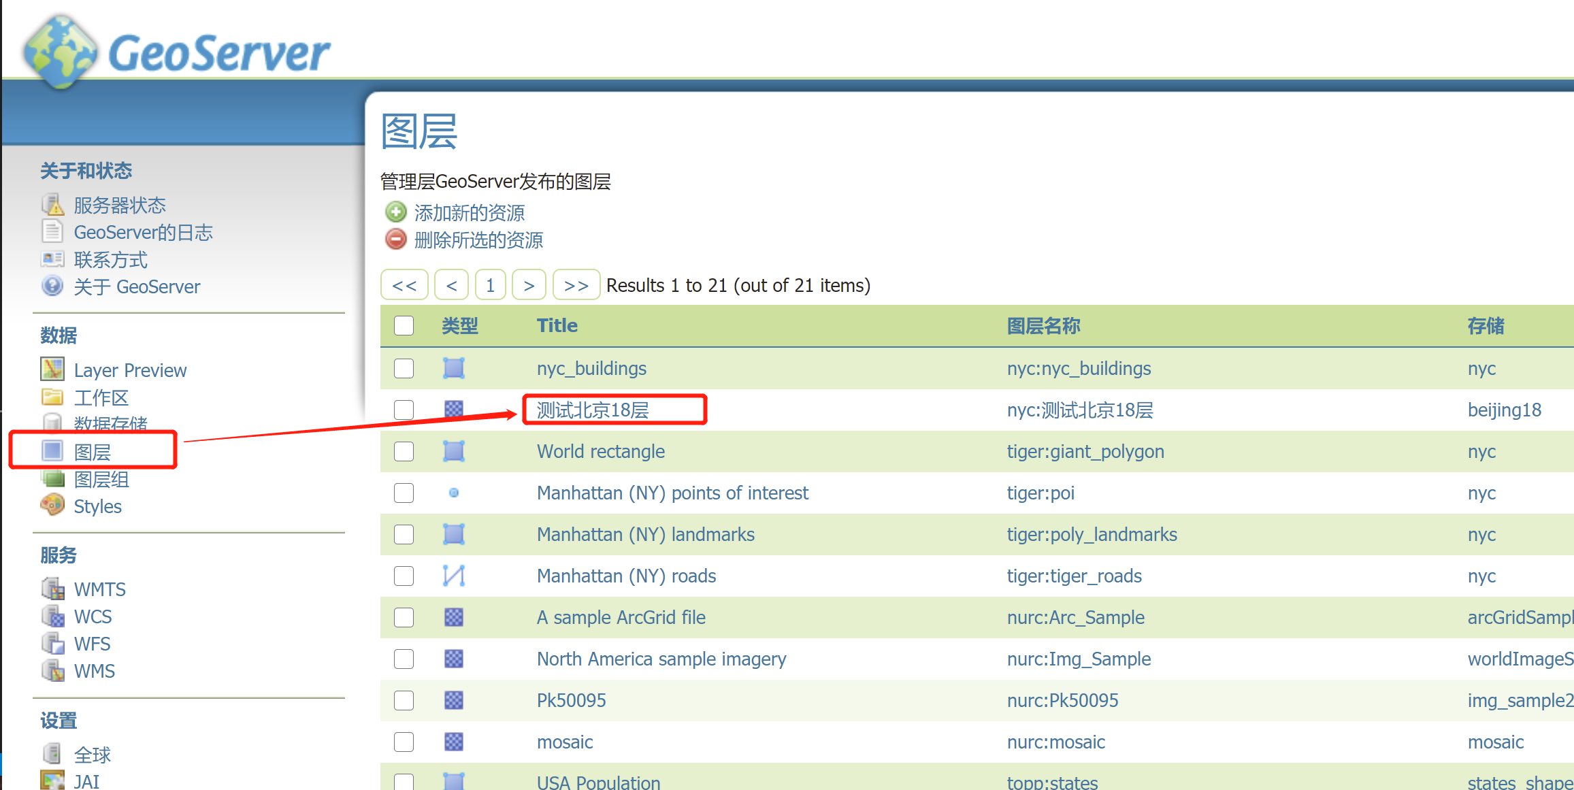Open the 工作区 menu item in sidebar

101,397
